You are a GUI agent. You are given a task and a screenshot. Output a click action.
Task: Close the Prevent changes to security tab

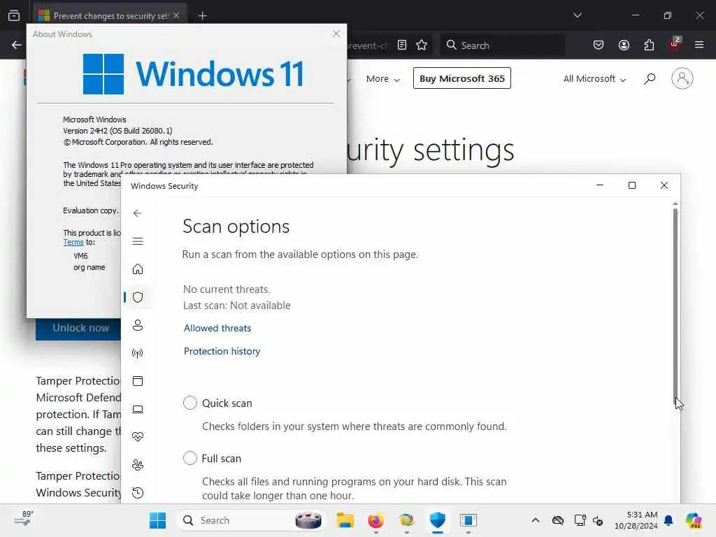coord(176,15)
